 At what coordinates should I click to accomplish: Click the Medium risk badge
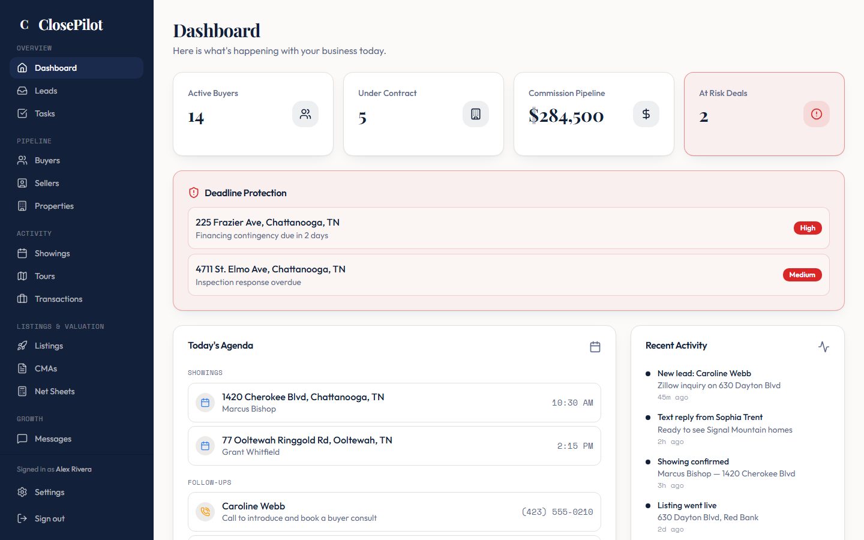pos(802,275)
